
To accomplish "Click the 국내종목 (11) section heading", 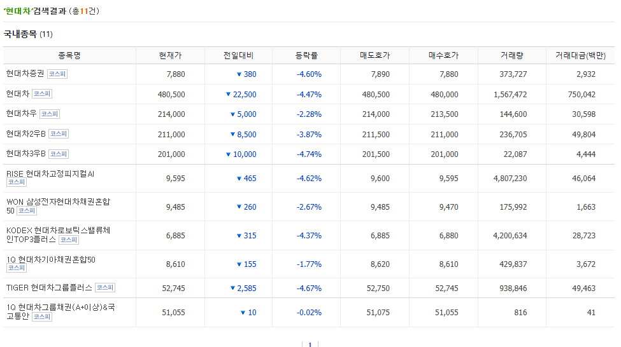I will (28, 34).
